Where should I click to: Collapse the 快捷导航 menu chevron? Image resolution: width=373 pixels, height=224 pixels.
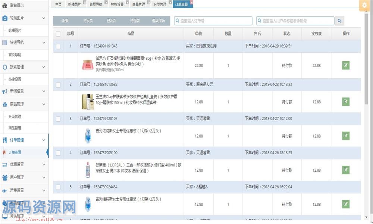click(44, 43)
